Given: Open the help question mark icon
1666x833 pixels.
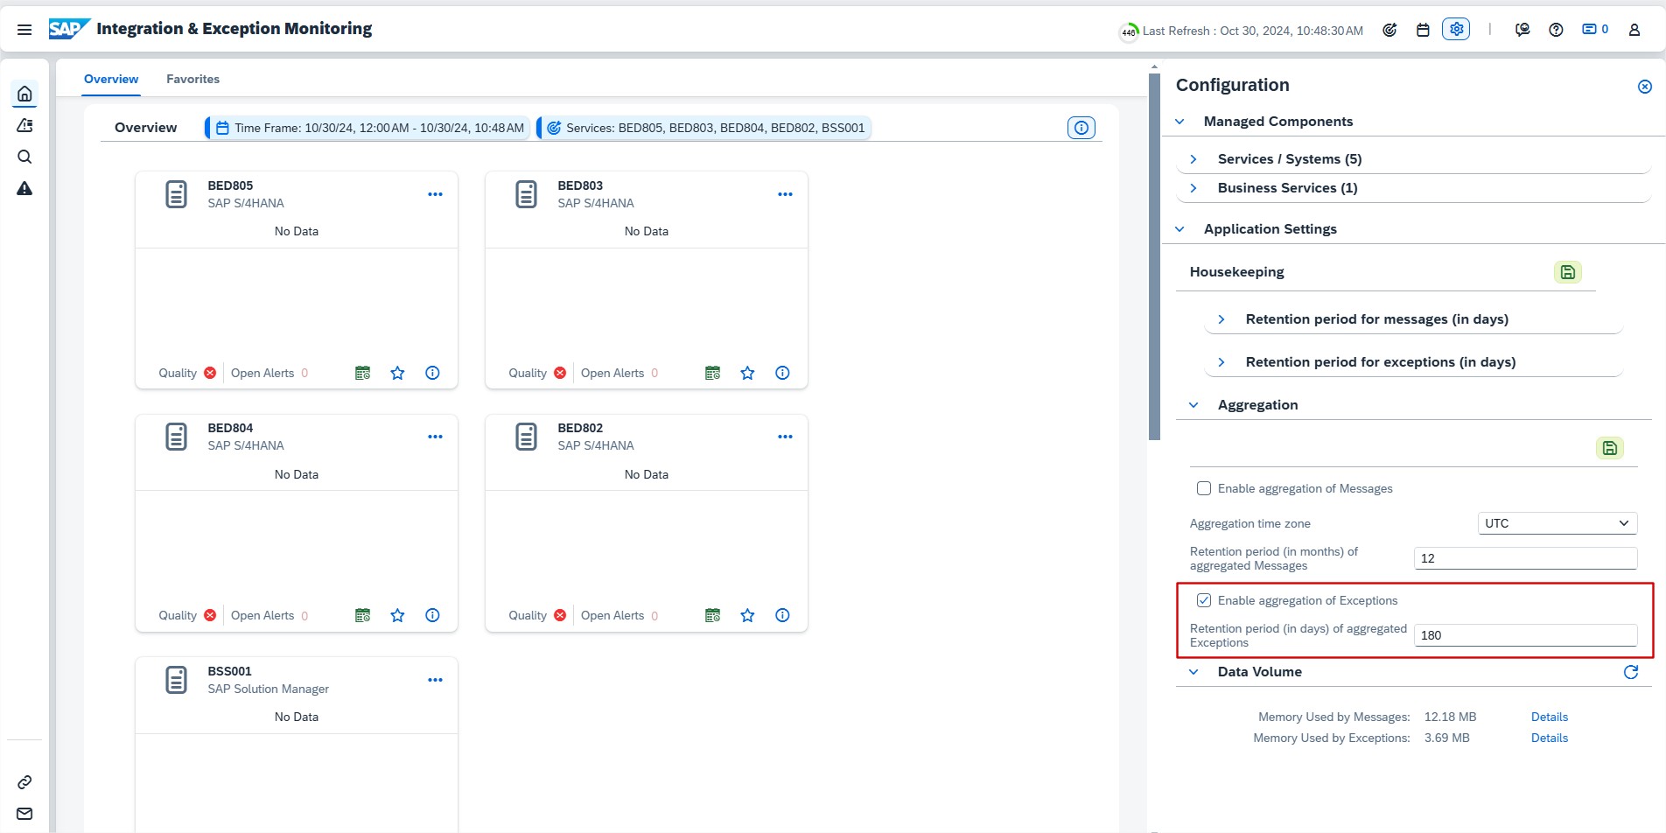Looking at the screenshot, I should 1556,30.
